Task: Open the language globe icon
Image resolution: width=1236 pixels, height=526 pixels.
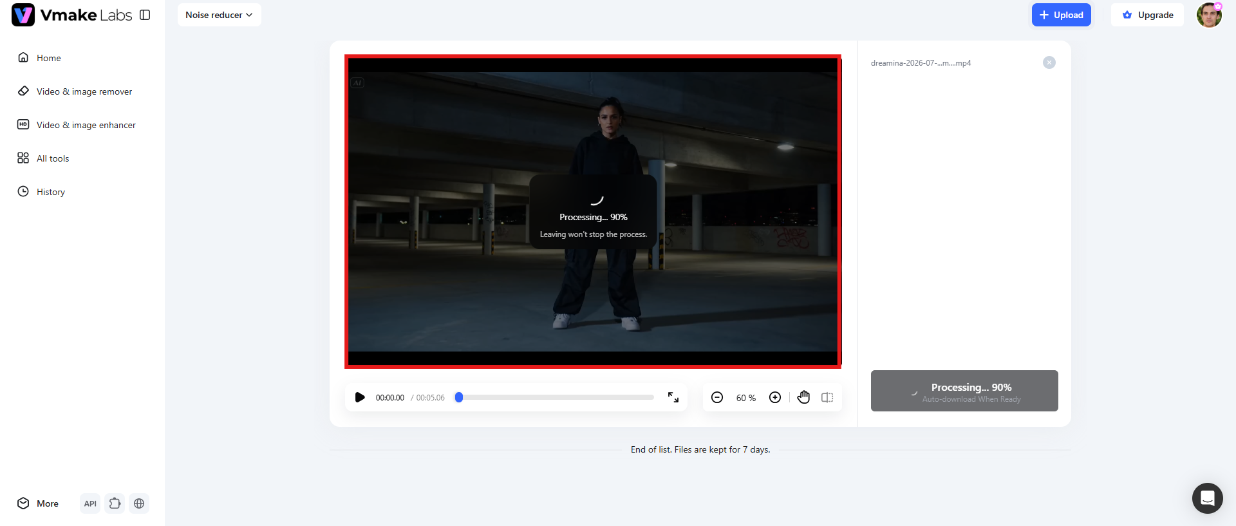Action: coord(139,503)
